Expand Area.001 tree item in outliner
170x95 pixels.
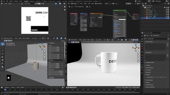[145, 11]
